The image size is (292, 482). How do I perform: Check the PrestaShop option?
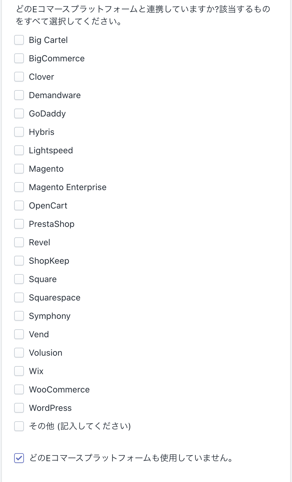tap(19, 224)
